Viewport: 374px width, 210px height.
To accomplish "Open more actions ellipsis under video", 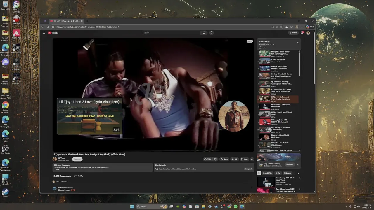I will point(252,159).
